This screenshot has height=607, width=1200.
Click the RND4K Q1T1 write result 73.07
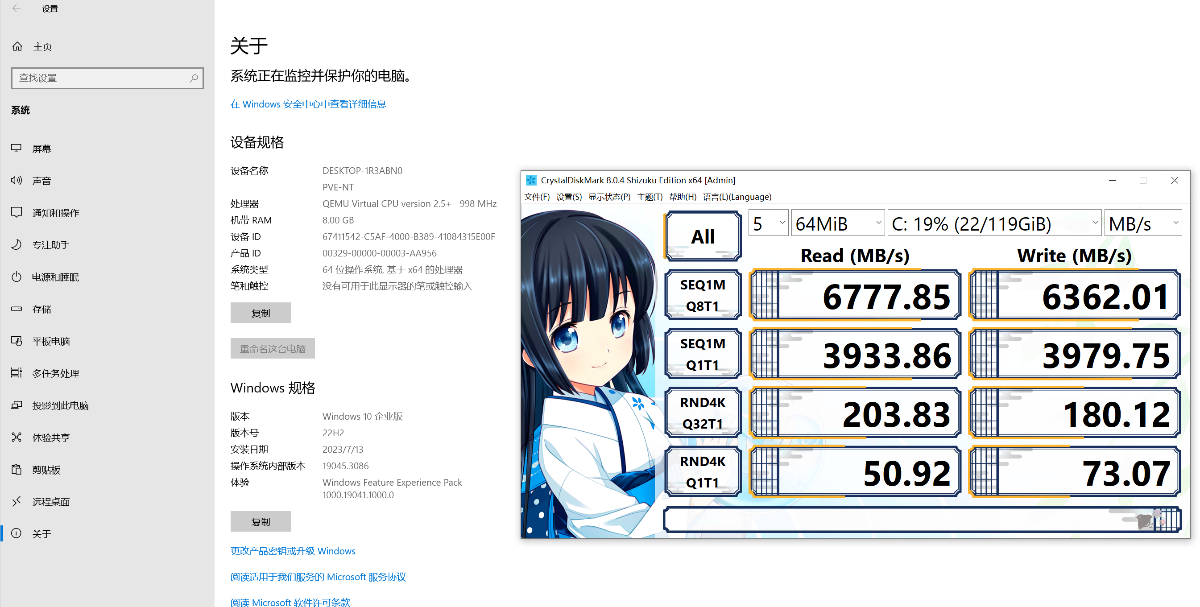tap(1074, 472)
